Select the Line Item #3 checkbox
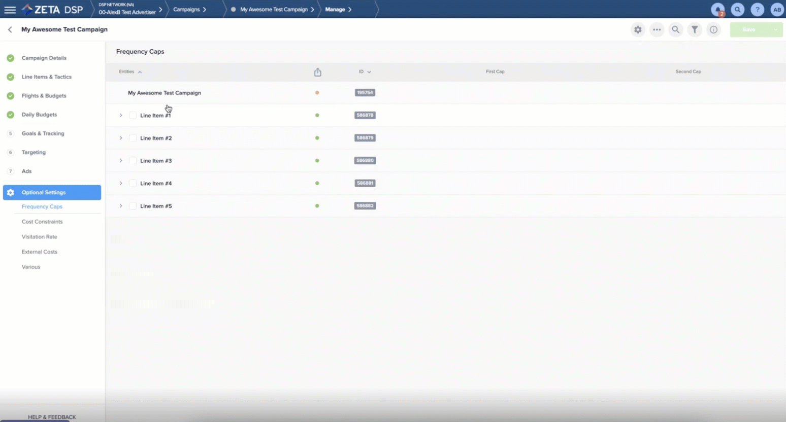 click(133, 161)
